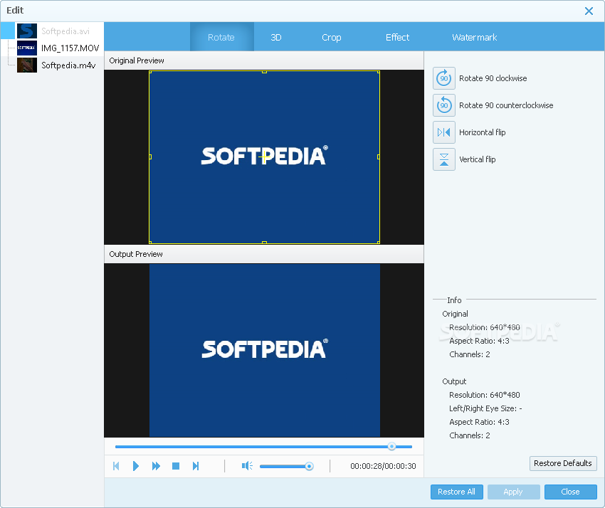Switch to the 3D tab

point(276,37)
